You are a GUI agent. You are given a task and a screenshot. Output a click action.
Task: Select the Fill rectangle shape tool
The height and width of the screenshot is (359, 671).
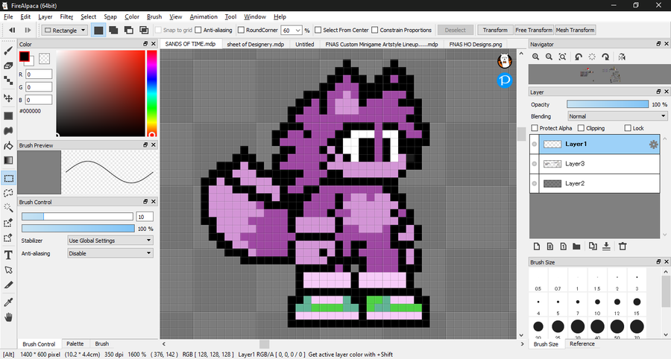coord(8,116)
